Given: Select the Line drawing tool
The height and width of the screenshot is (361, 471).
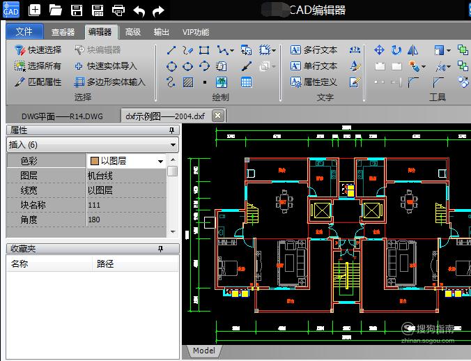Looking at the screenshot, I should (x=171, y=50).
